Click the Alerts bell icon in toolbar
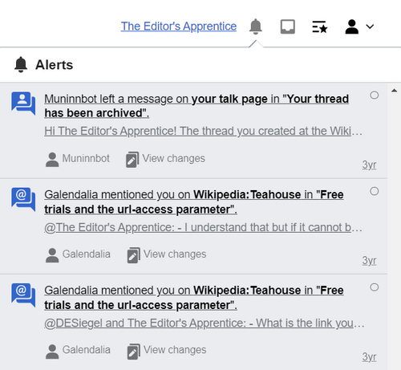Screen dimensions: 401x370 coord(256,26)
